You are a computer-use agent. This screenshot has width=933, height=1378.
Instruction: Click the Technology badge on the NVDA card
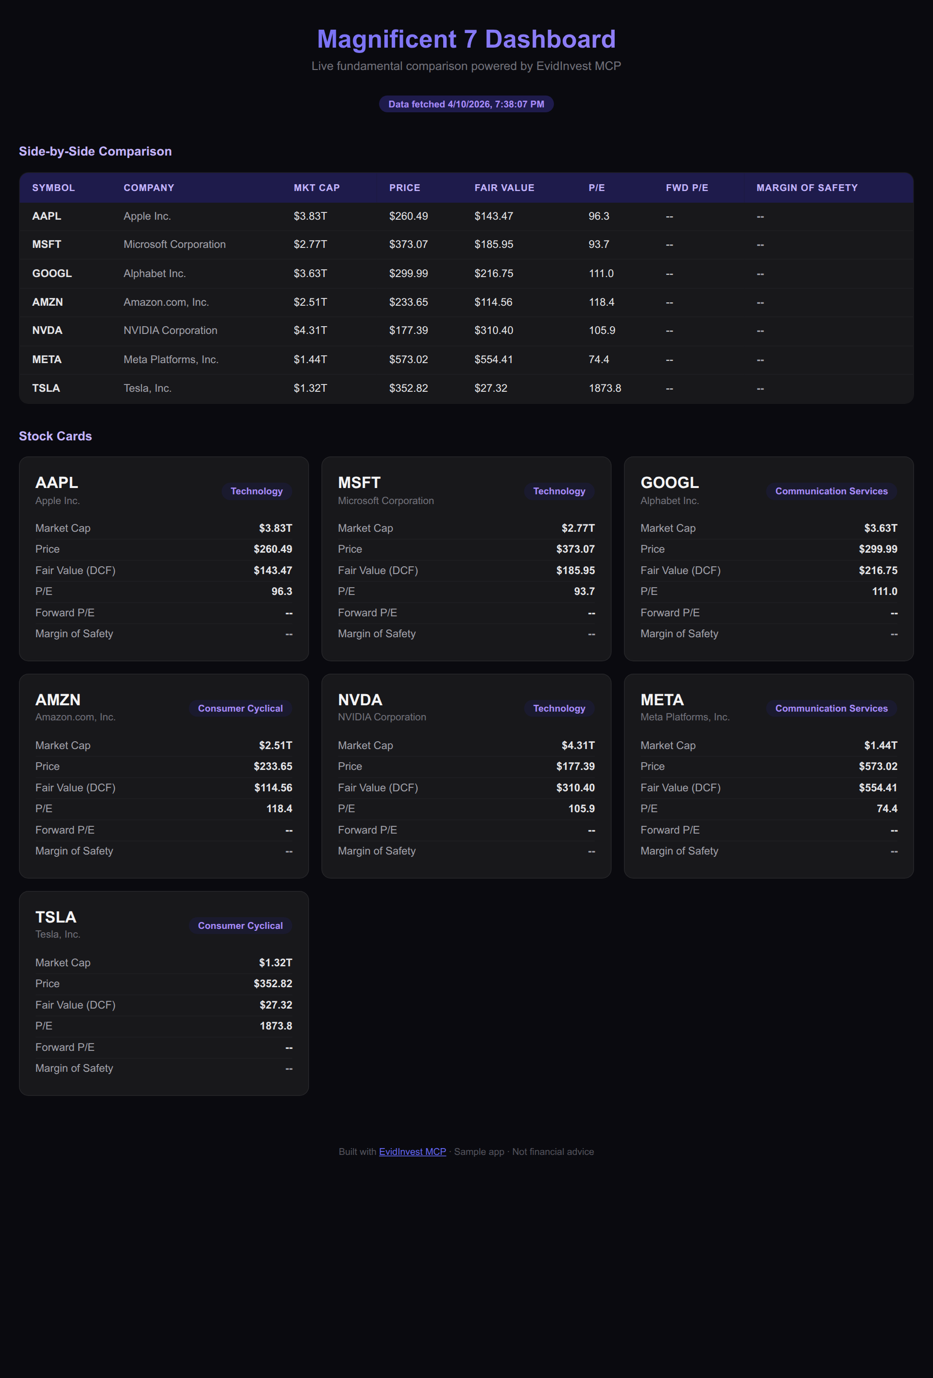(558, 709)
